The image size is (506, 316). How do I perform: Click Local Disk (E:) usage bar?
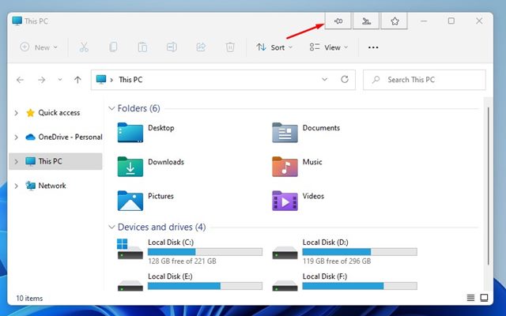point(205,286)
